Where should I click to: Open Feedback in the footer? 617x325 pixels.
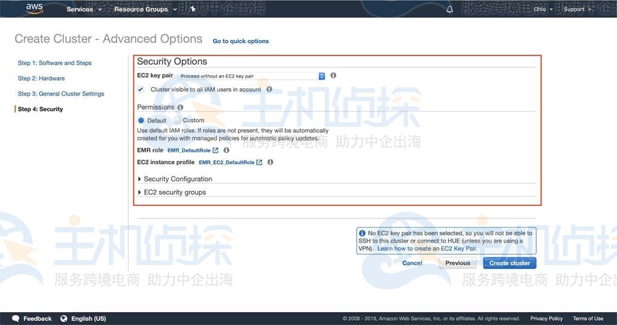pos(38,318)
